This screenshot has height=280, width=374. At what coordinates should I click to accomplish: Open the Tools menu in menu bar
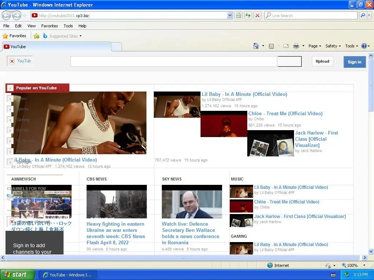(x=68, y=26)
